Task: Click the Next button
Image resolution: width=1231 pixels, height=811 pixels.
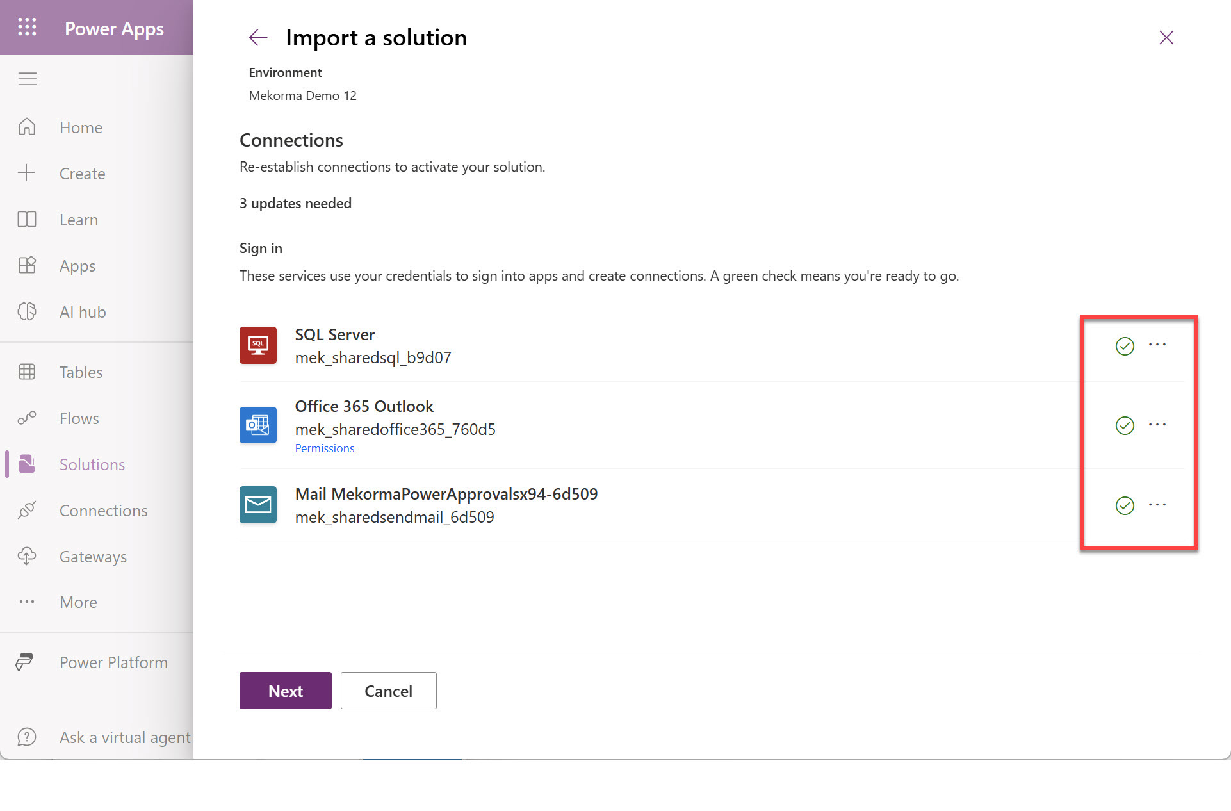Action: [x=285, y=691]
